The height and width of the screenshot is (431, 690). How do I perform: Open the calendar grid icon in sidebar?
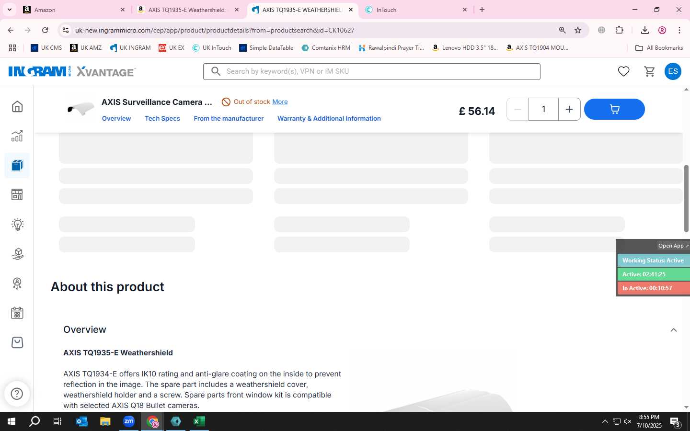[17, 313]
